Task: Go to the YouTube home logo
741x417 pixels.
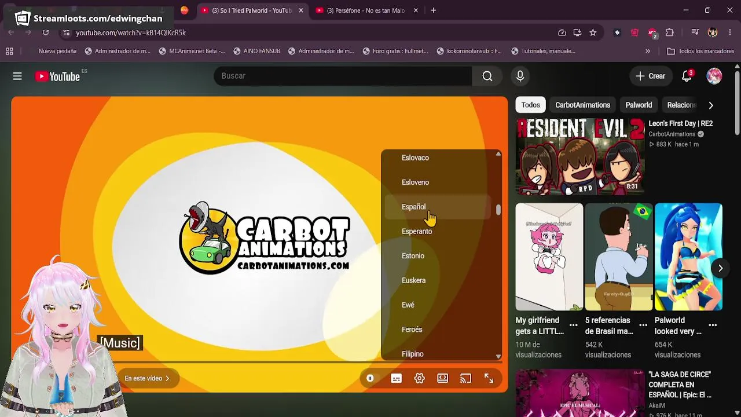Action: click(x=57, y=76)
